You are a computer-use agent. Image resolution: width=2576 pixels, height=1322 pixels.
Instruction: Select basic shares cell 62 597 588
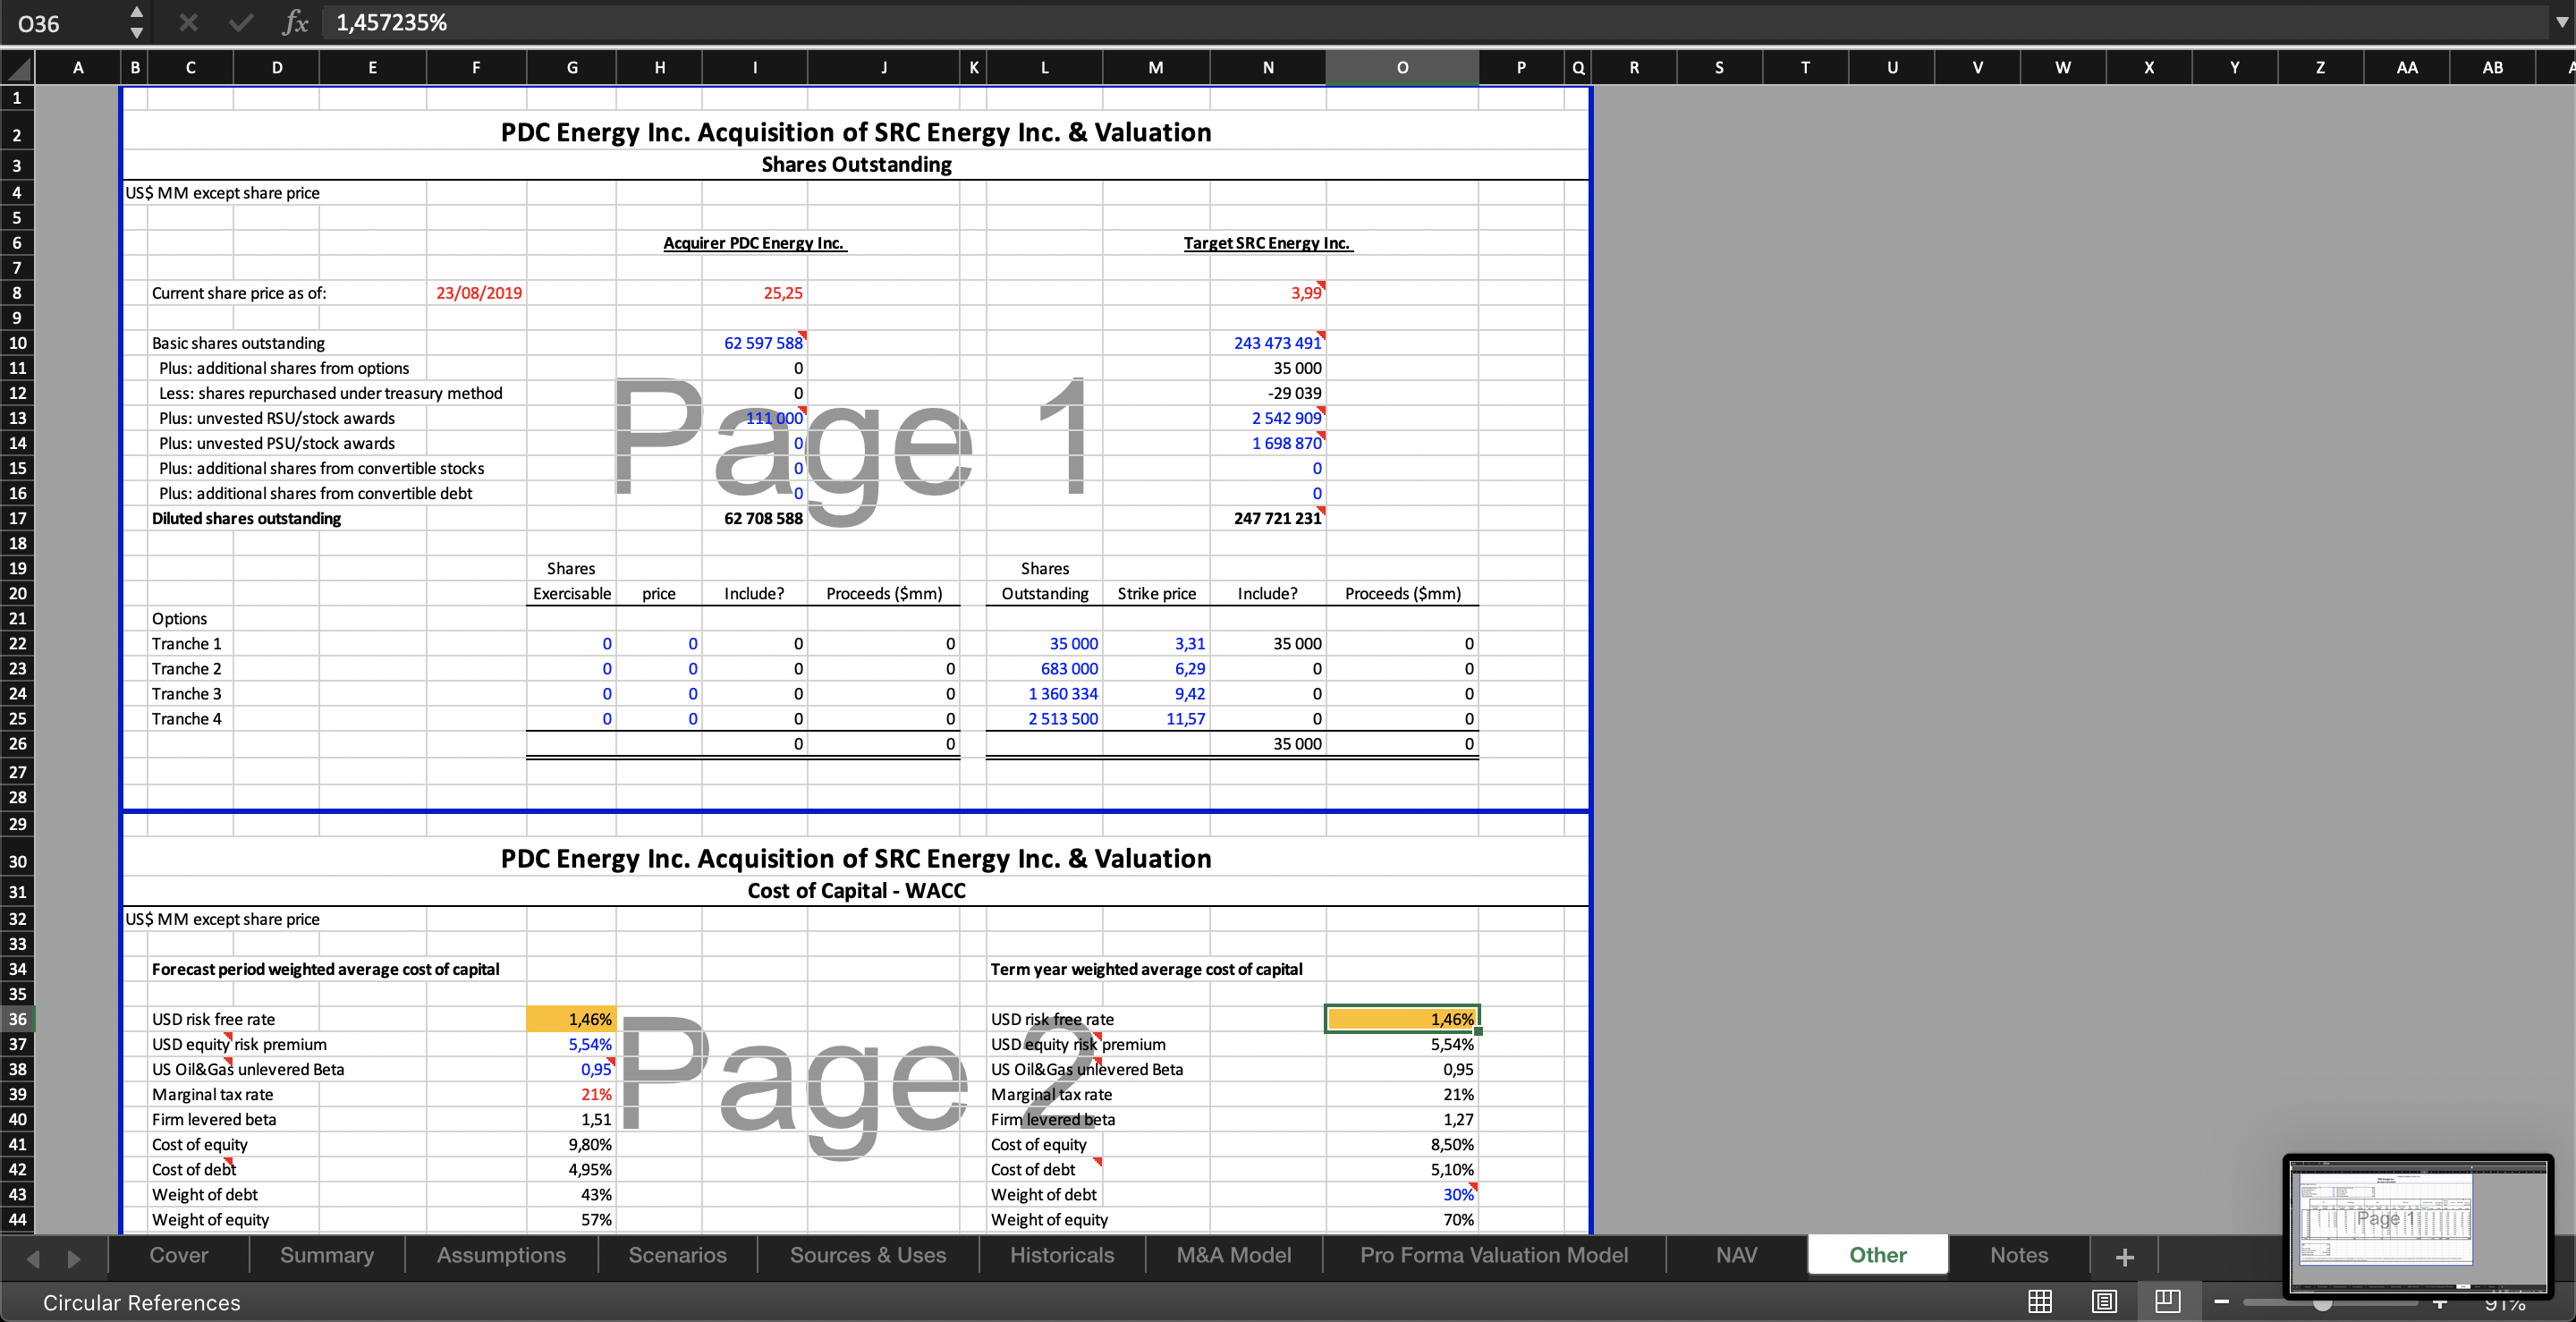[x=755, y=343]
